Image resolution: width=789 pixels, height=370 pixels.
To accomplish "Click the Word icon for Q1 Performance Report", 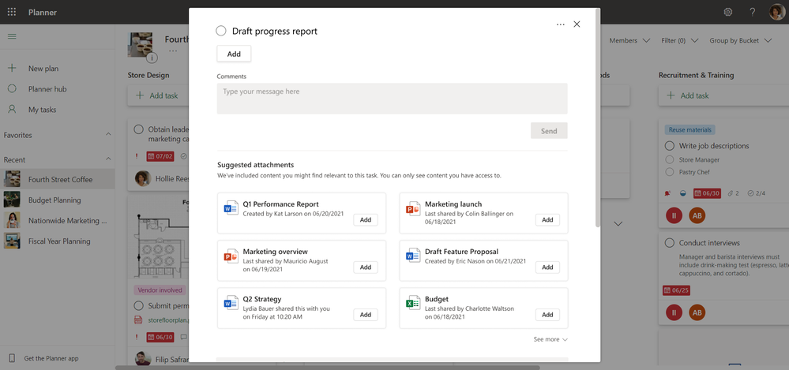I will click(231, 208).
